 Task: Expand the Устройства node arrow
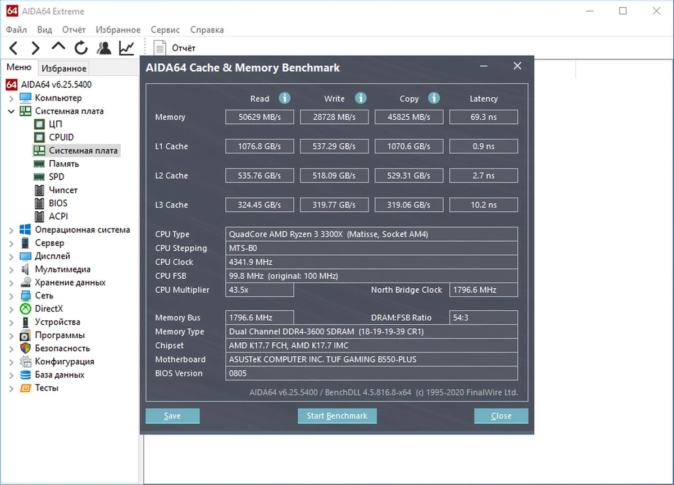click(x=11, y=322)
